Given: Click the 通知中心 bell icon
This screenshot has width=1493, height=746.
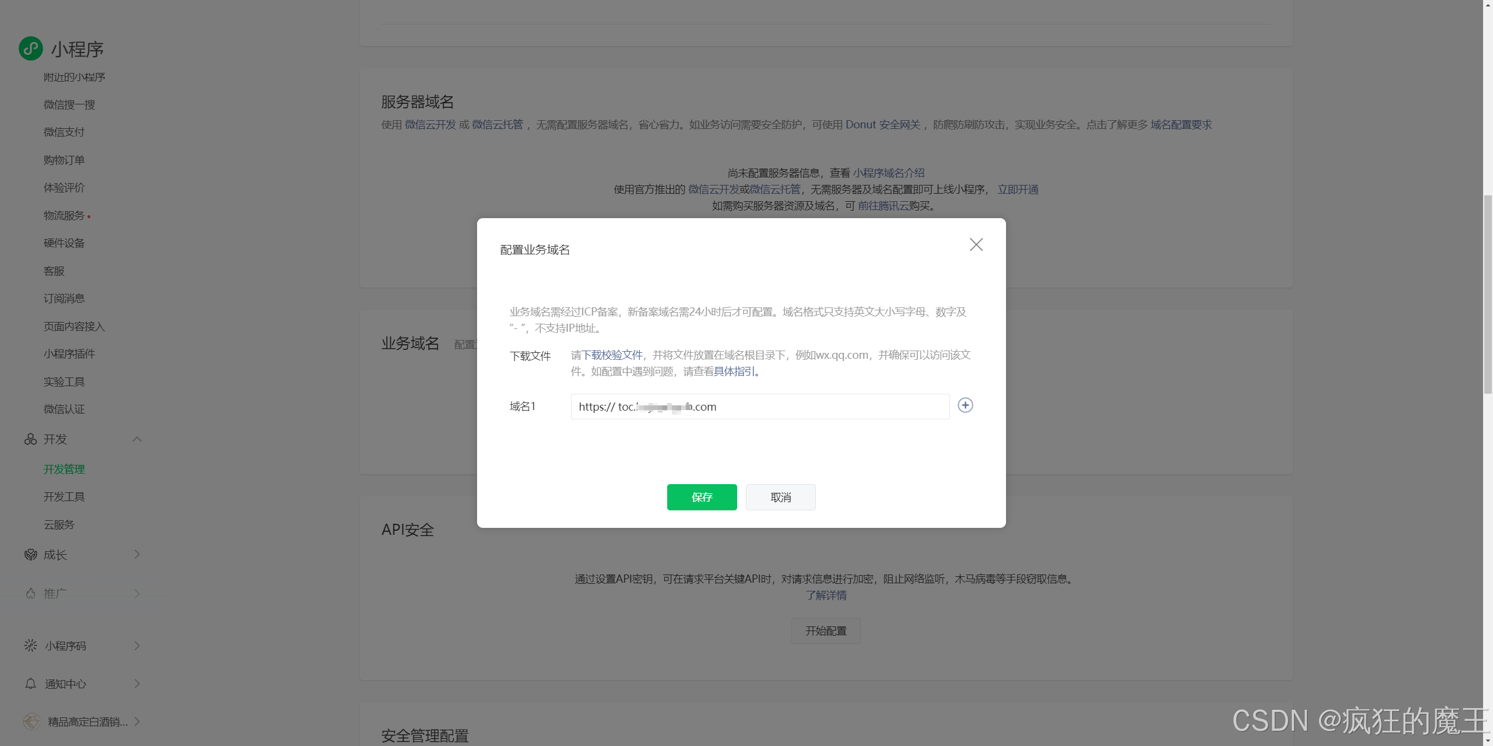Looking at the screenshot, I should [30, 684].
